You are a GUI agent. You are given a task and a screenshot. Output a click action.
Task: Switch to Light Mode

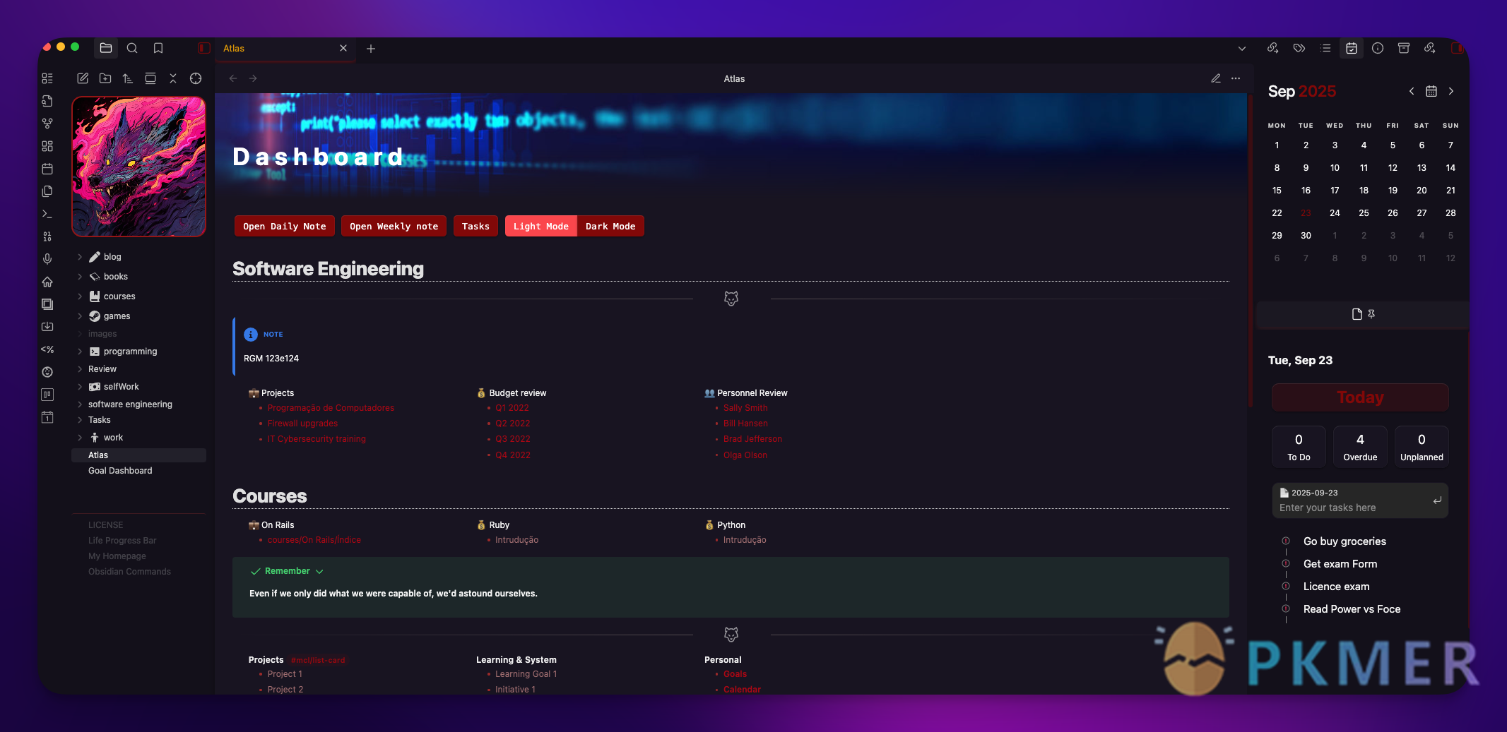540,226
